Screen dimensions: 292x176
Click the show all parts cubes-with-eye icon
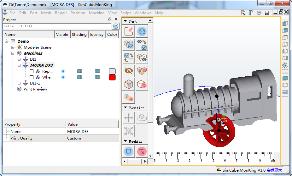pos(142,58)
